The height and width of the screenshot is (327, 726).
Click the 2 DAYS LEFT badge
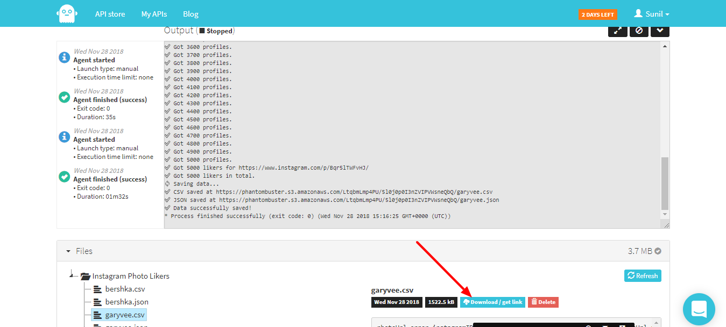598,14
